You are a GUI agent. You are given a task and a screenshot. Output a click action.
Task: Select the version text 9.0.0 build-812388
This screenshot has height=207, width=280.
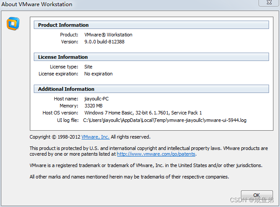104,42
